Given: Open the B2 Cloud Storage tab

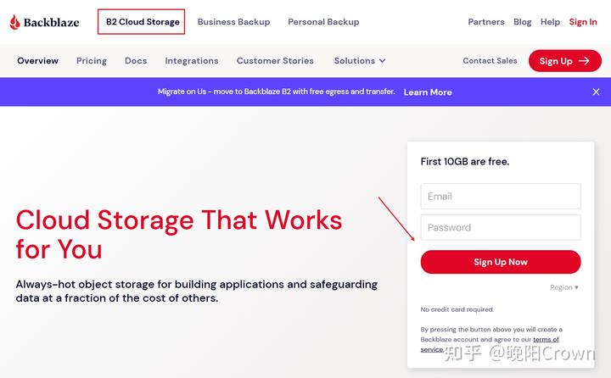Looking at the screenshot, I should point(142,22).
